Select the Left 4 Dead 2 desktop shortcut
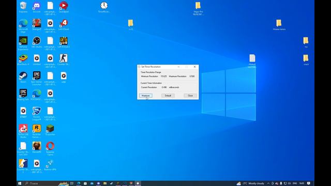 (64, 42)
